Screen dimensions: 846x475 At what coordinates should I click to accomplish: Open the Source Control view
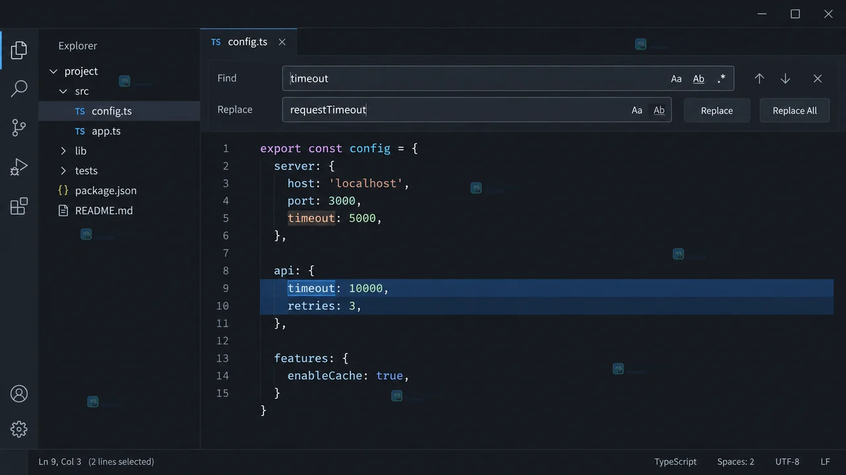tap(19, 128)
